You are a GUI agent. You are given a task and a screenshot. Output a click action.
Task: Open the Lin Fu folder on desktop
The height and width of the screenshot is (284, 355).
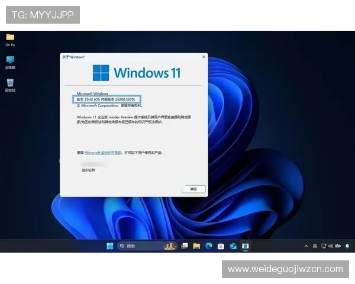(10, 40)
